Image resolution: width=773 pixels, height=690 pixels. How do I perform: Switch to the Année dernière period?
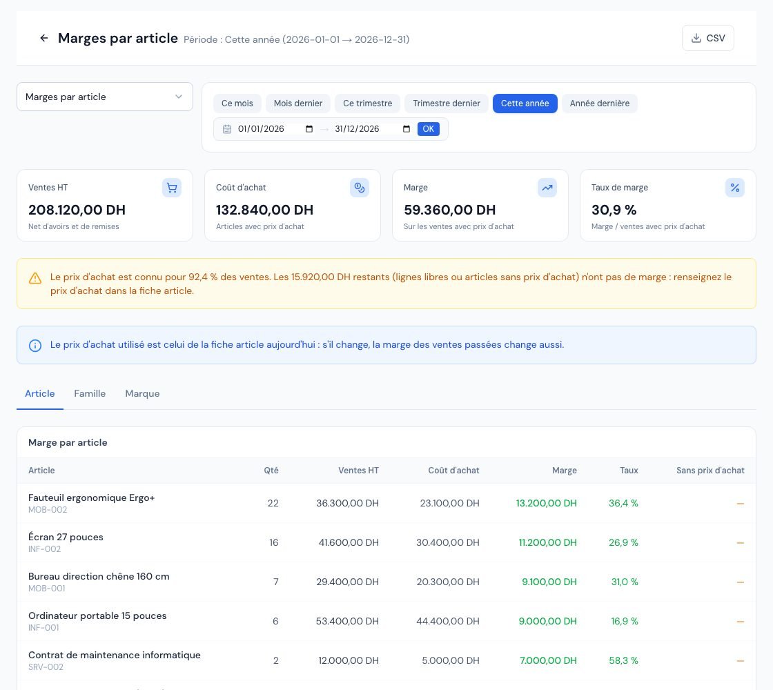tap(600, 103)
